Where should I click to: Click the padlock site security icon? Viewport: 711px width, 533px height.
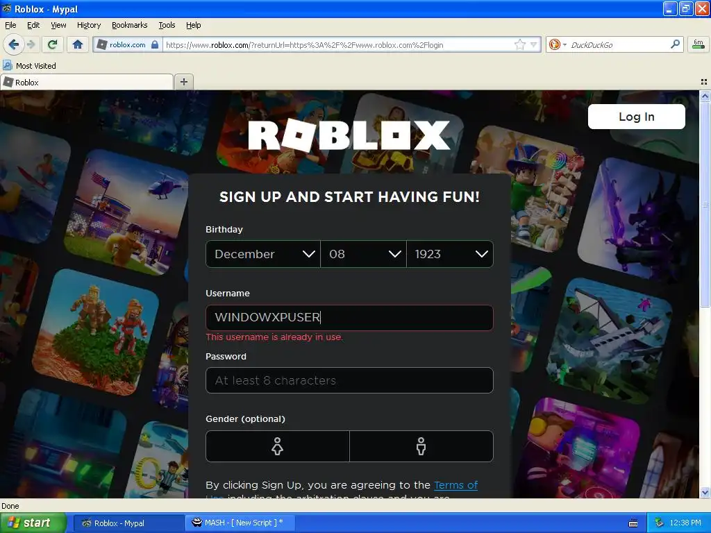point(155,44)
